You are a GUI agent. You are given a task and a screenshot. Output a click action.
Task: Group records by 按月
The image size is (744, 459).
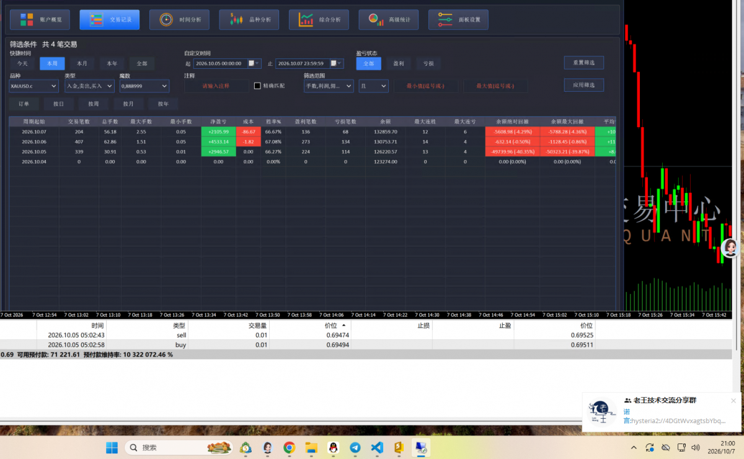pyautogui.click(x=128, y=104)
